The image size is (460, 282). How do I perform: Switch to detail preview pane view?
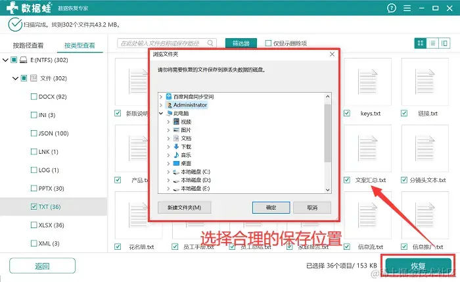444,43
